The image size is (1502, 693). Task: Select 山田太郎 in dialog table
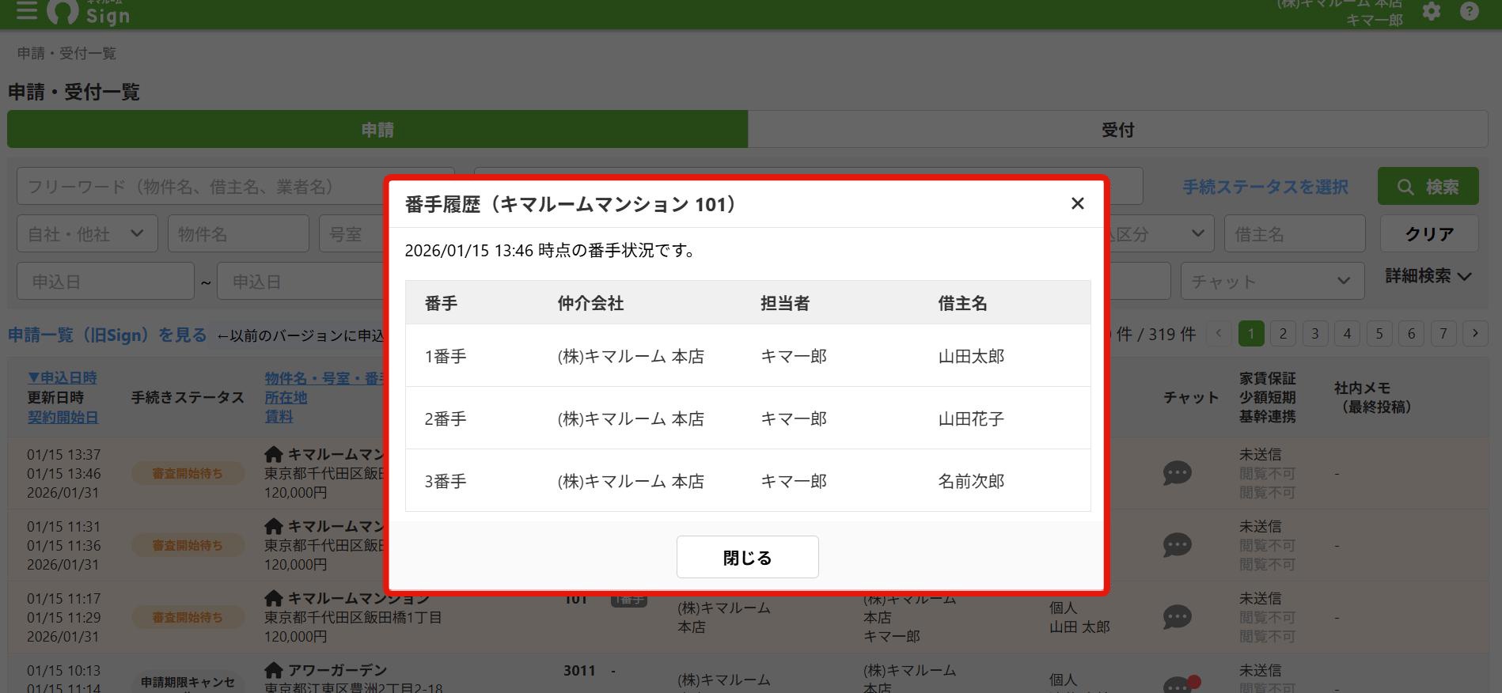click(x=971, y=356)
